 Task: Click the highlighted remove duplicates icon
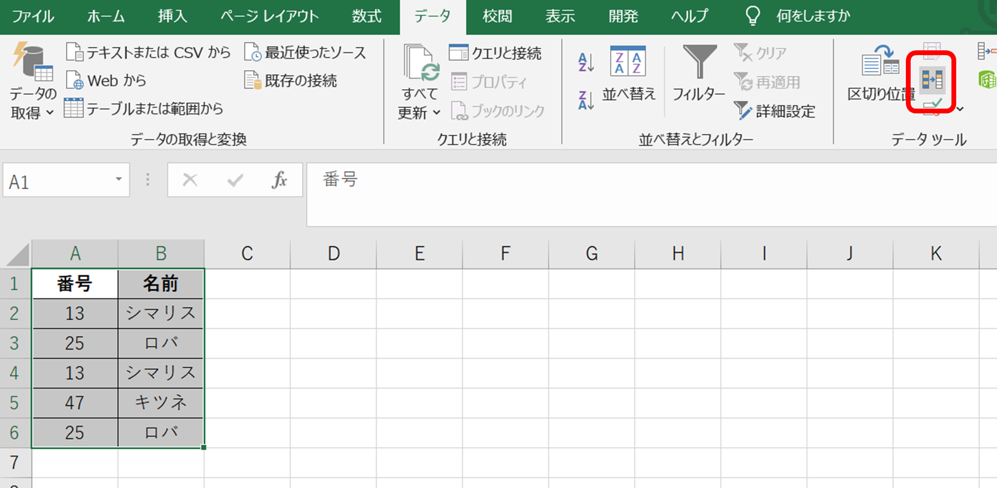[932, 80]
